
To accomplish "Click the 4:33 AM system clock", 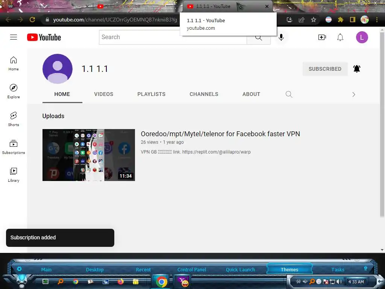I will pyautogui.click(x=356, y=282).
